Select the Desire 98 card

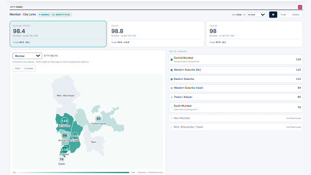255,34
